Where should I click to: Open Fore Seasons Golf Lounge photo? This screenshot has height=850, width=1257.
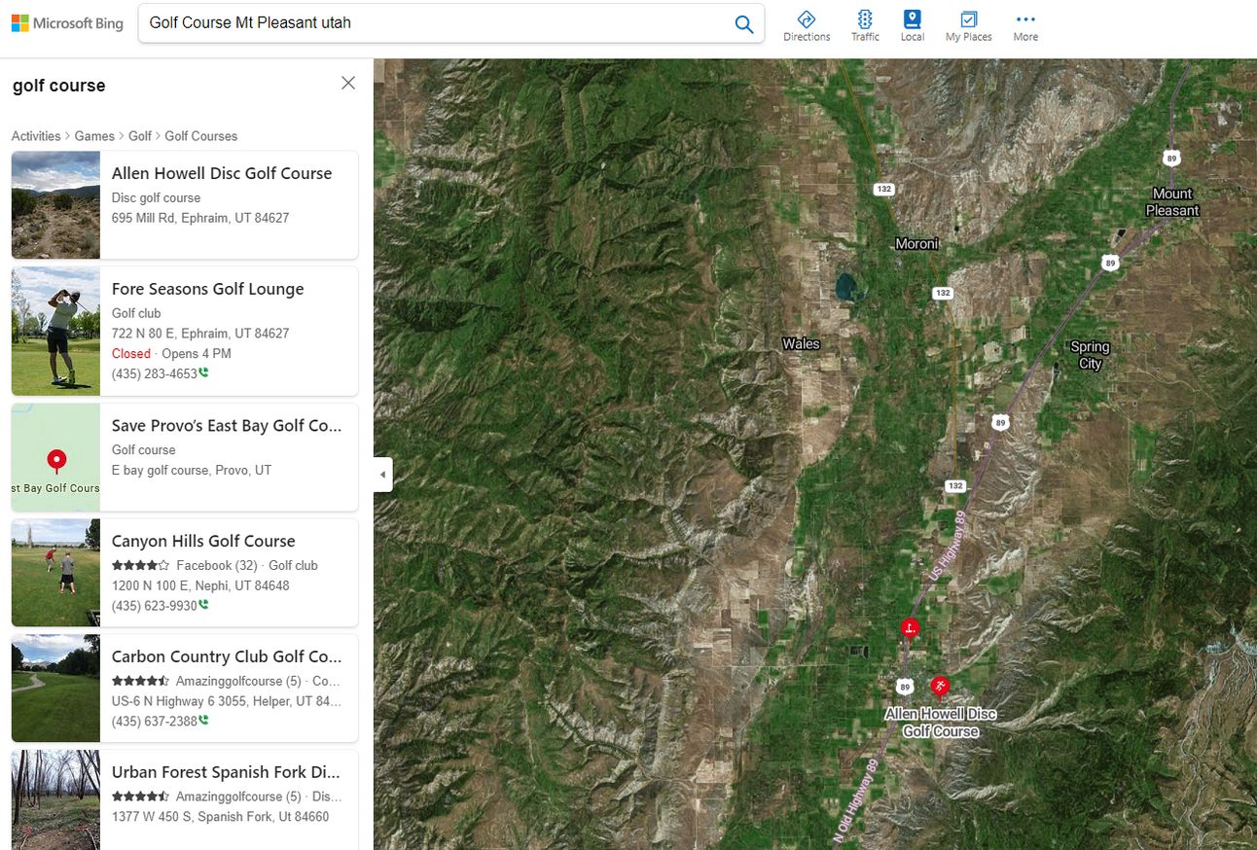point(55,332)
